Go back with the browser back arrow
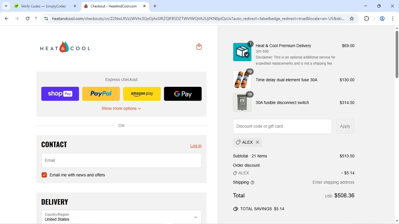Viewport: 399px width, 224px height. [7, 19]
